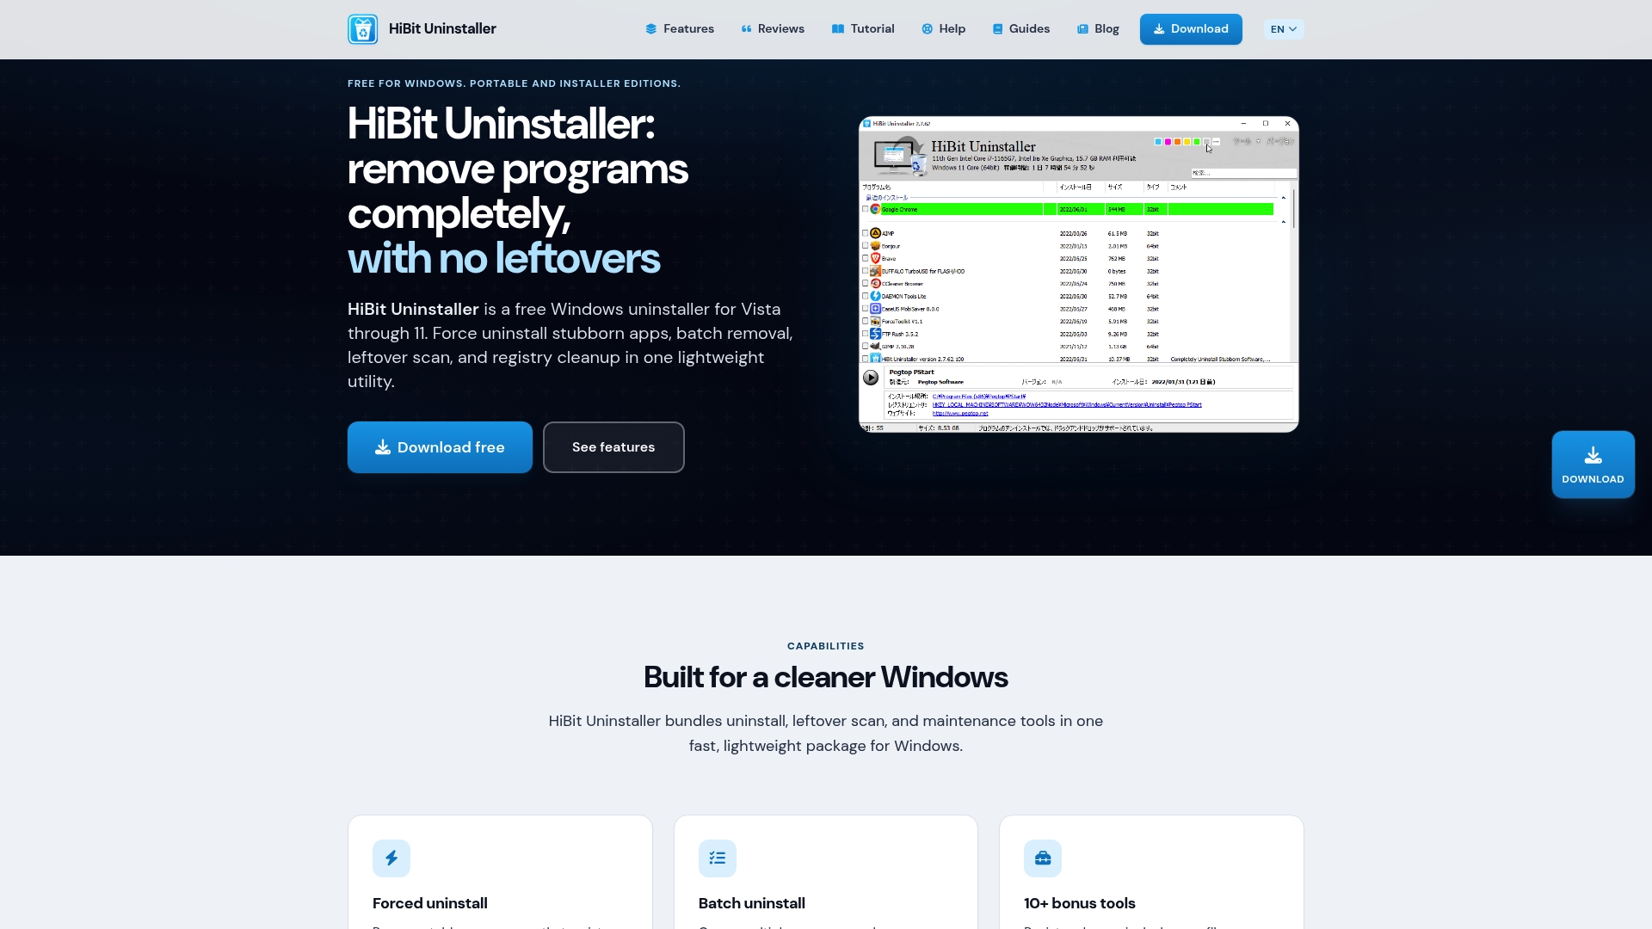Screen dimensions: 1652x929
Task: Open the Tutorial nav item
Action: pyautogui.click(x=863, y=29)
